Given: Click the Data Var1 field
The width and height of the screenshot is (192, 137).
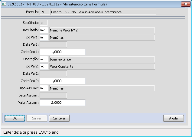Looking at the screenshot, I should coord(54,44).
